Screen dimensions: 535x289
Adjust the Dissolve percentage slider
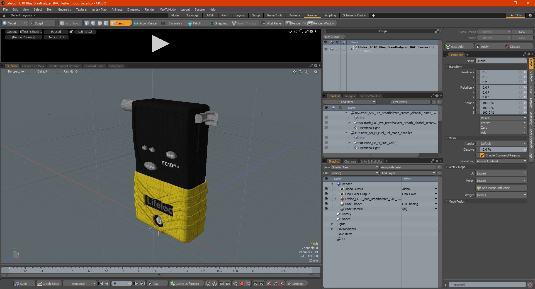[x=501, y=150]
